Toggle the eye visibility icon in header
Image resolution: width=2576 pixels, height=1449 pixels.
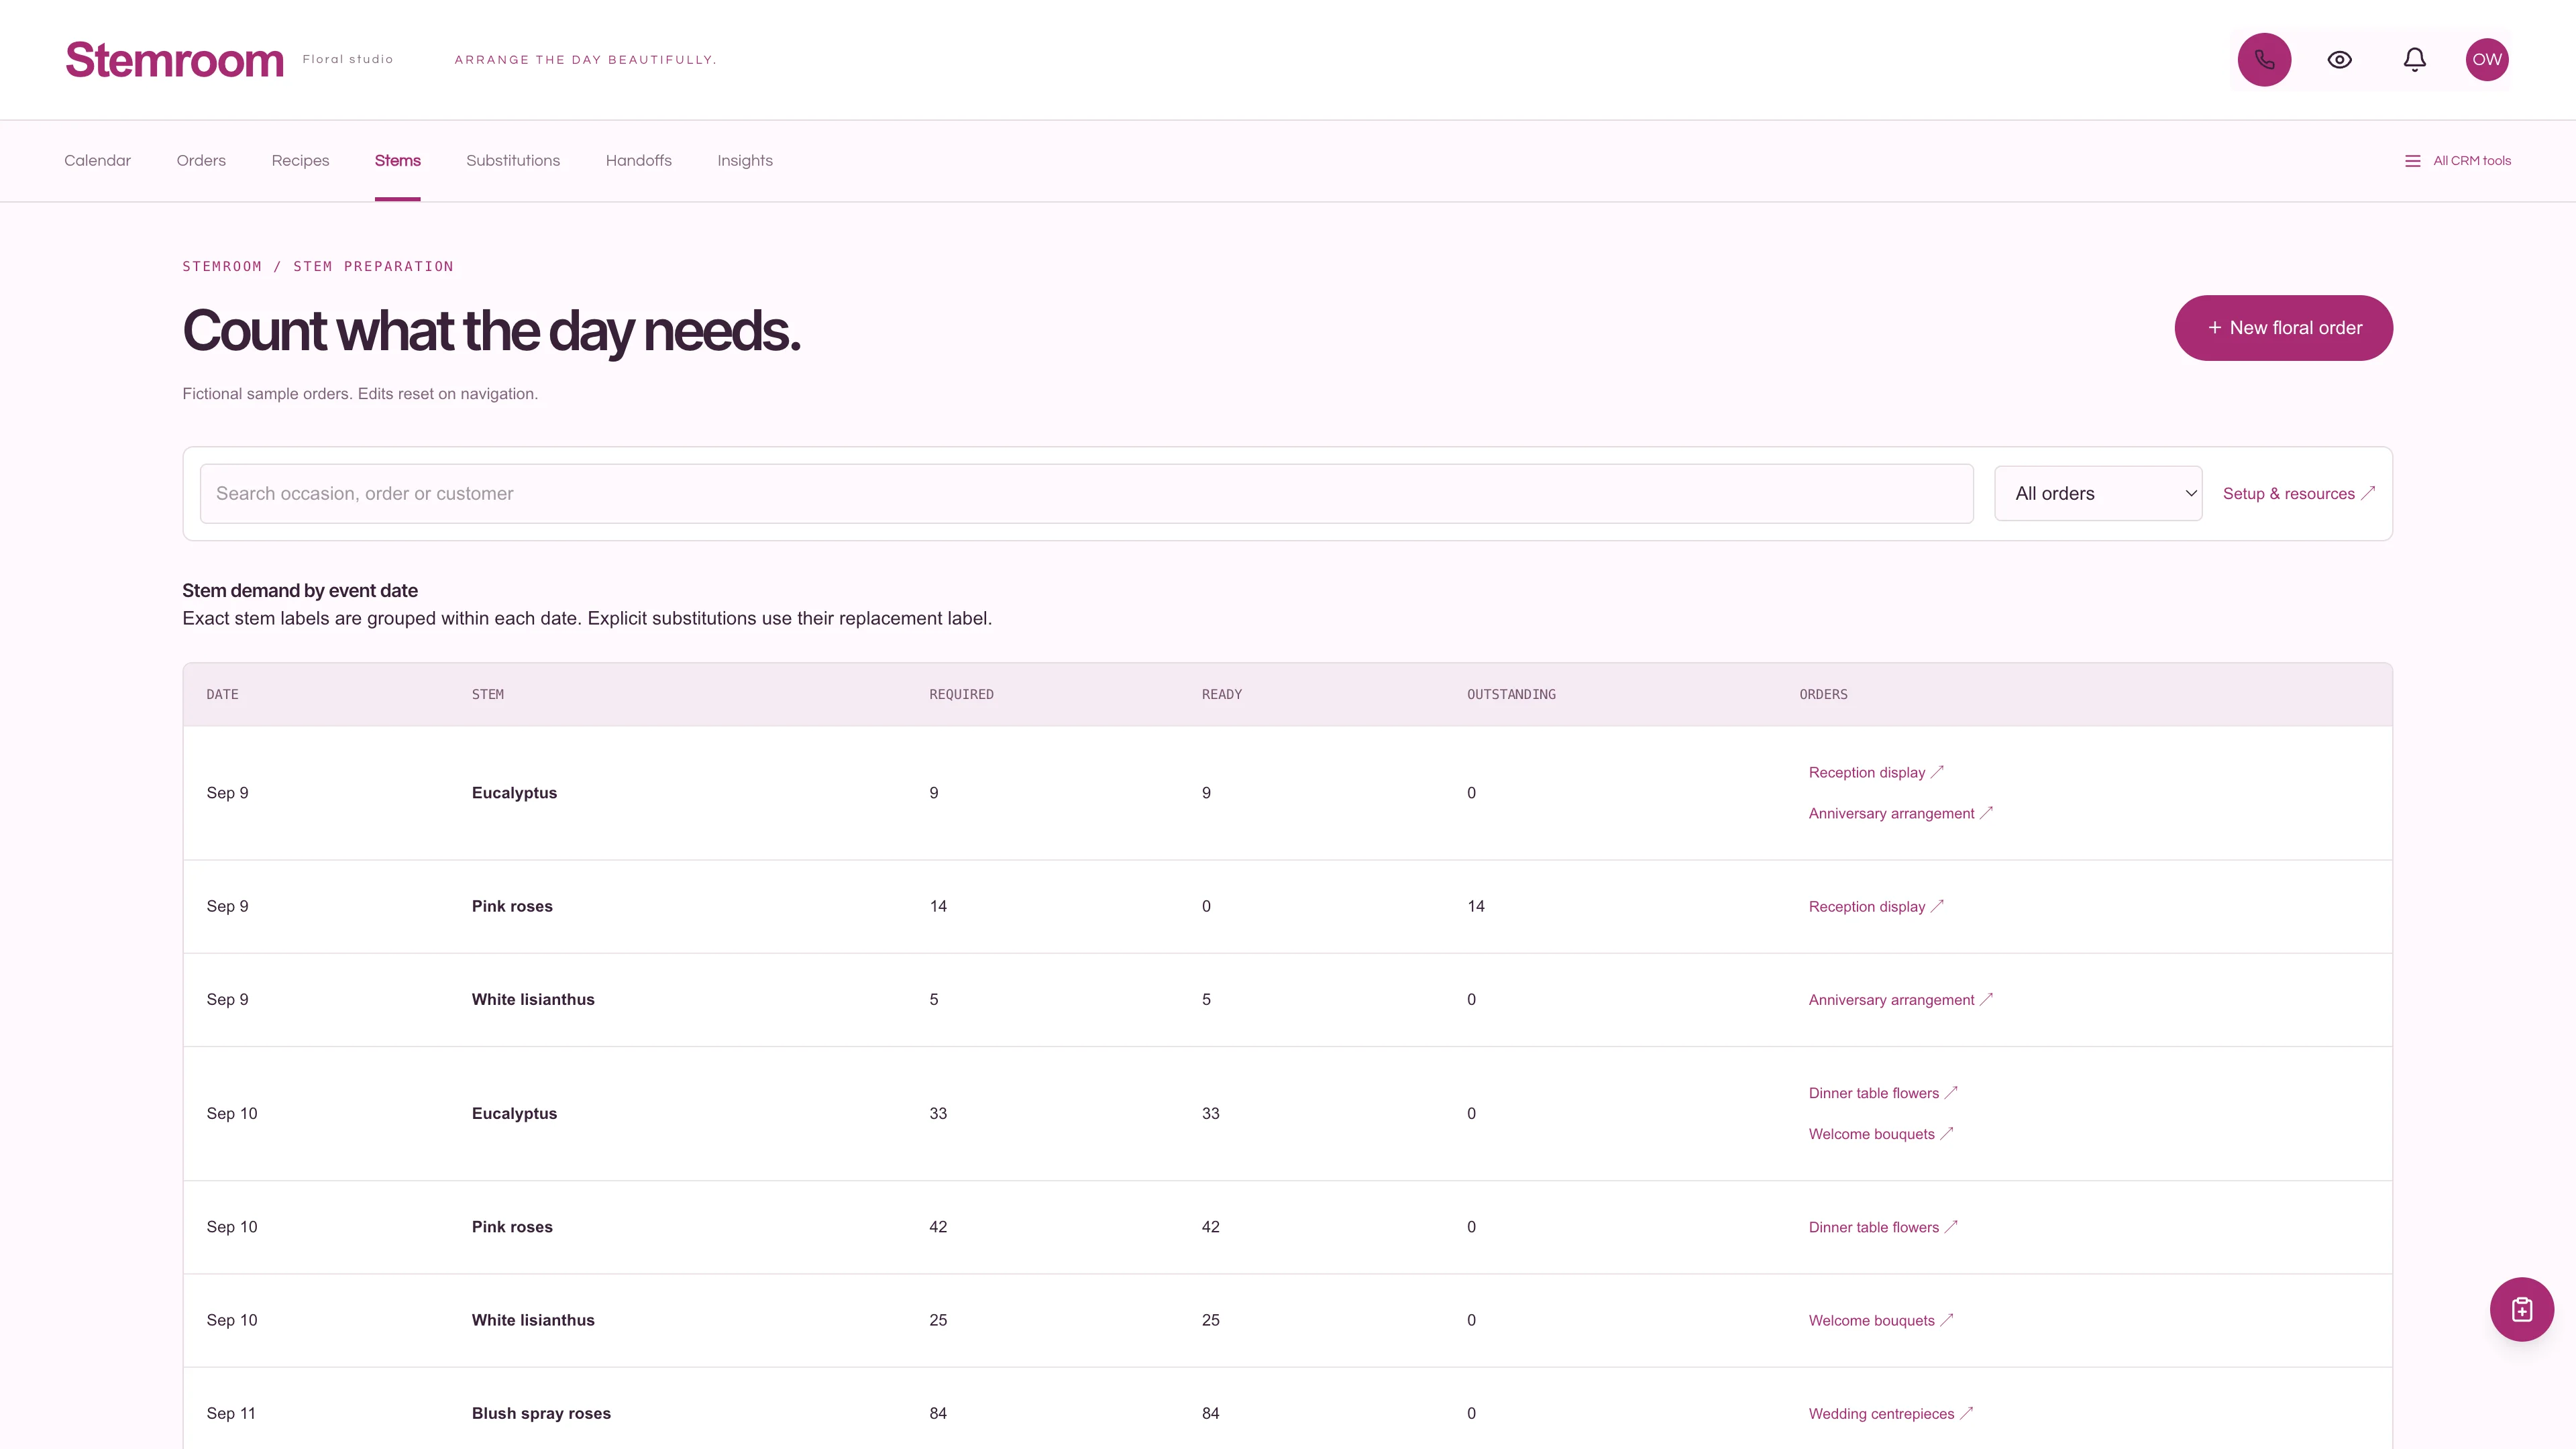(2339, 60)
